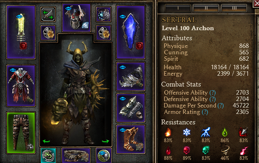
Task: Toggle eye icon on gauntlets slot
Action: point(123,99)
